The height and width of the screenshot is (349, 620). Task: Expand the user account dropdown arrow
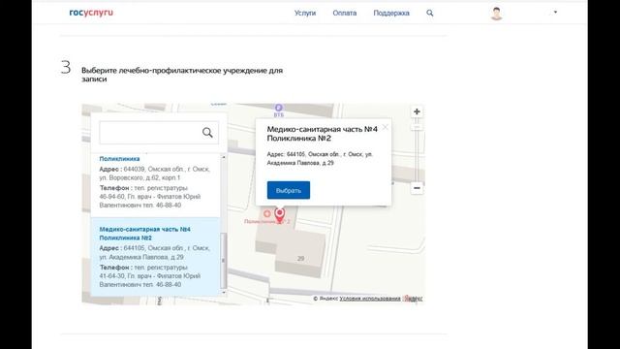click(555, 13)
